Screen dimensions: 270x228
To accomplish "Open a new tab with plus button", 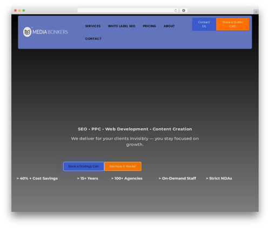I will pyautogui.click(x=256, y=12).
